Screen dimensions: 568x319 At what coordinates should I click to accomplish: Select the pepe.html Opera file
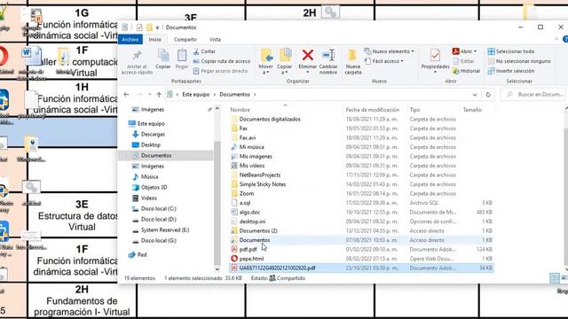coord(251,259)
